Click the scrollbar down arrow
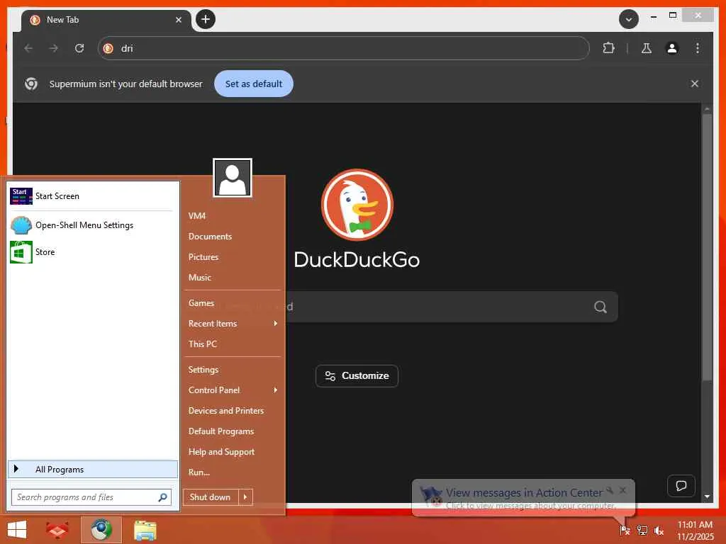This screenshot has height=544, width=726. (707, 497)
